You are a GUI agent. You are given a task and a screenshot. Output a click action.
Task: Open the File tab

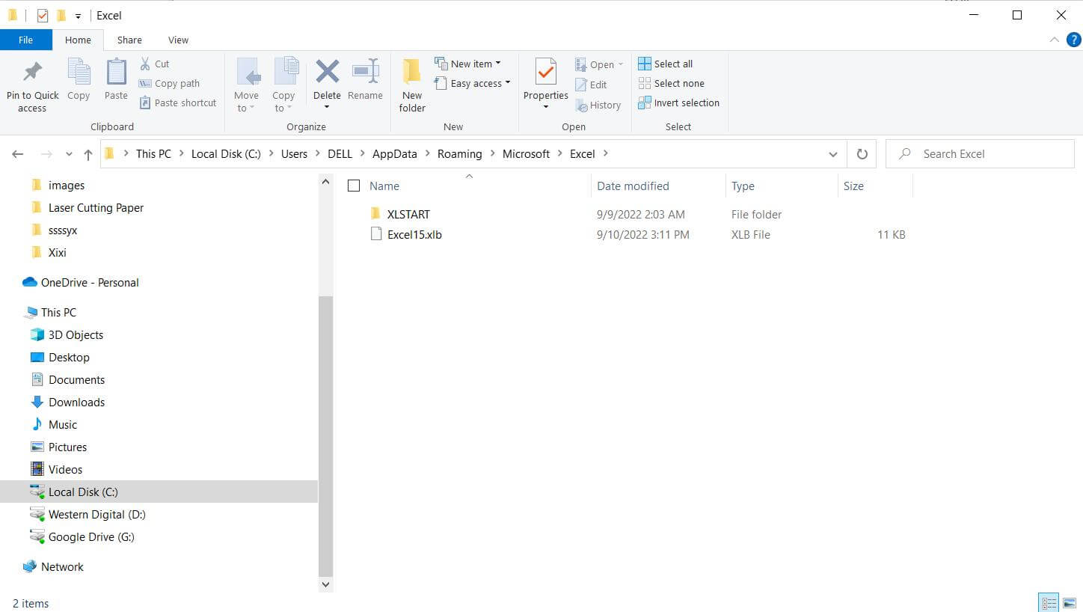(x=25, y=40)
